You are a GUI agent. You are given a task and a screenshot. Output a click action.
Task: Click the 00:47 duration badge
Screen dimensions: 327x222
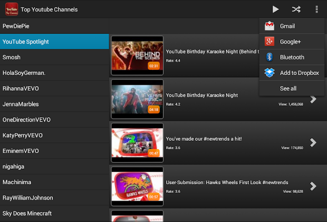point(154,153)
